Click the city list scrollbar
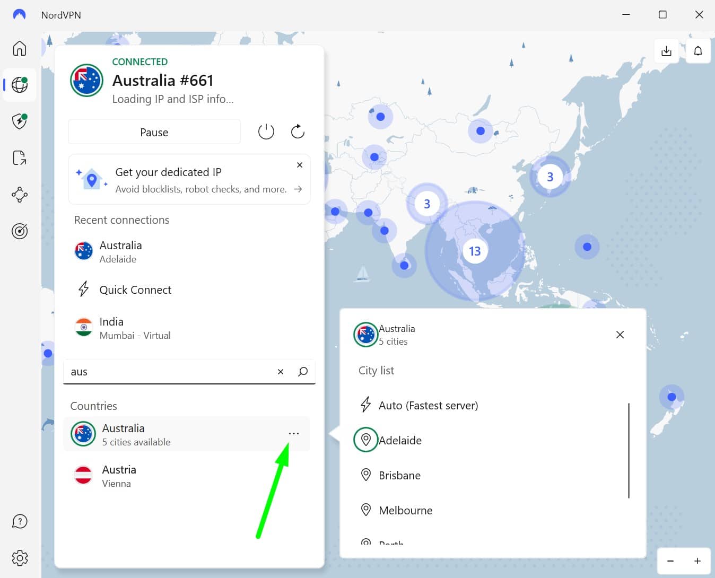This screenshot has height=578, width=715. 629,450
